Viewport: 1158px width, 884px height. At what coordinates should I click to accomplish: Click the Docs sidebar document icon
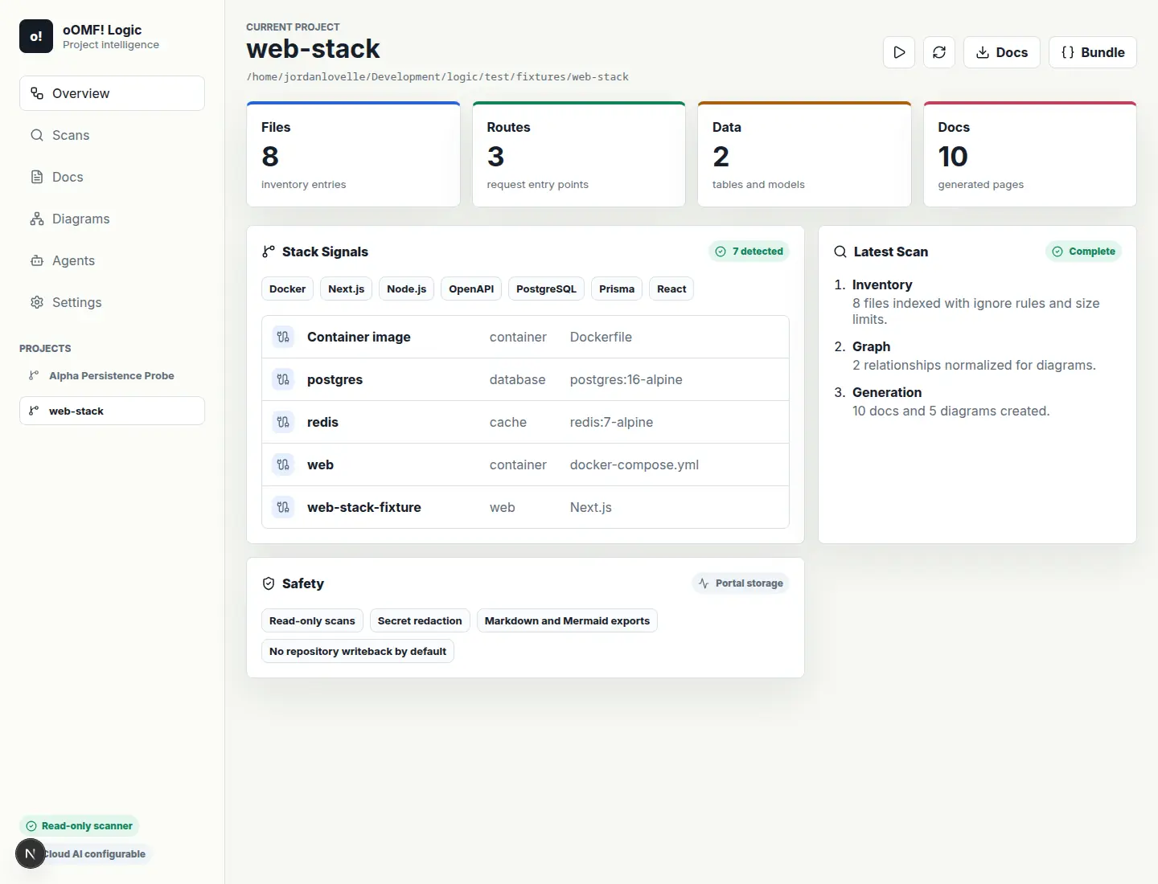(x=37, y=177)
